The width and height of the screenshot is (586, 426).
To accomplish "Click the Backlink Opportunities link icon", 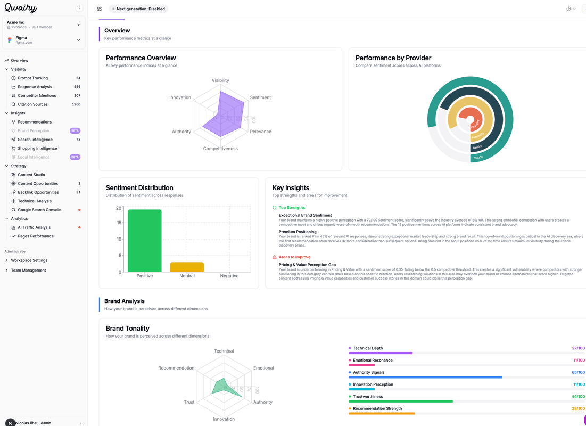I will (x=13, y=192).
